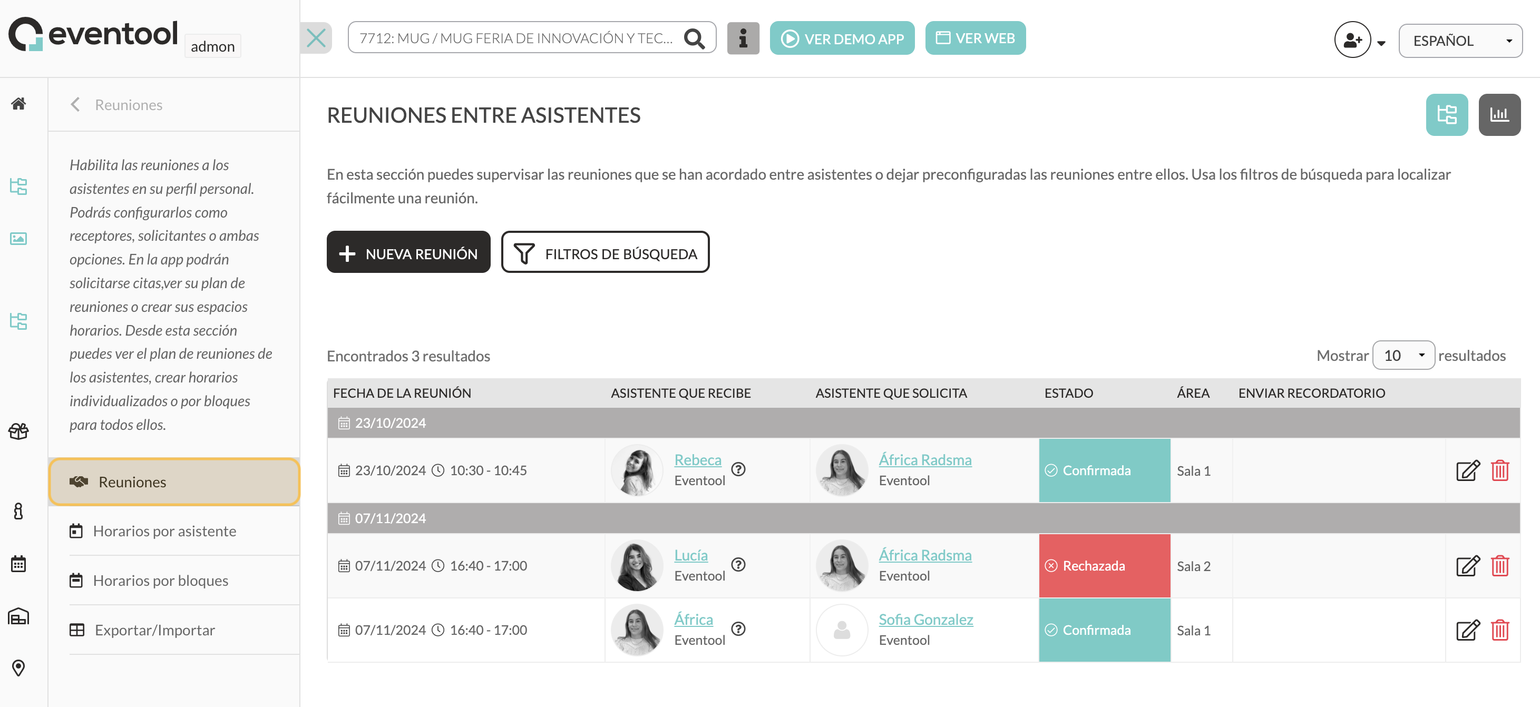The height and width of the screenshot is (707, 1540).
Task: Click the teal structure view icon
Action: tap(1447, 115)
